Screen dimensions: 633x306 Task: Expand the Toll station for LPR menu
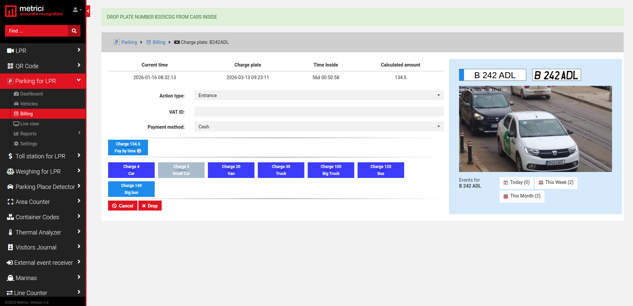(x=43, y=156)
